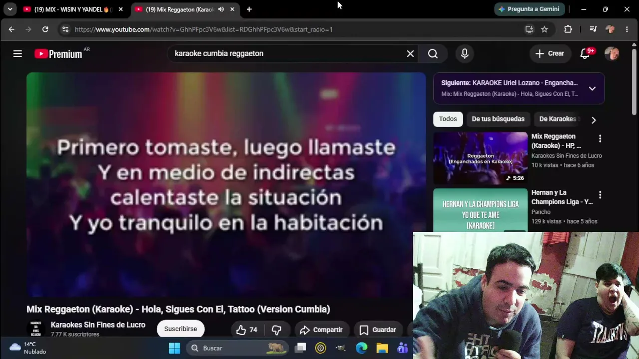Viewport: 639px width, 359px height.
Task: Close the MIX - WISIN Y YANDEL tab
Action: (120, 9)
